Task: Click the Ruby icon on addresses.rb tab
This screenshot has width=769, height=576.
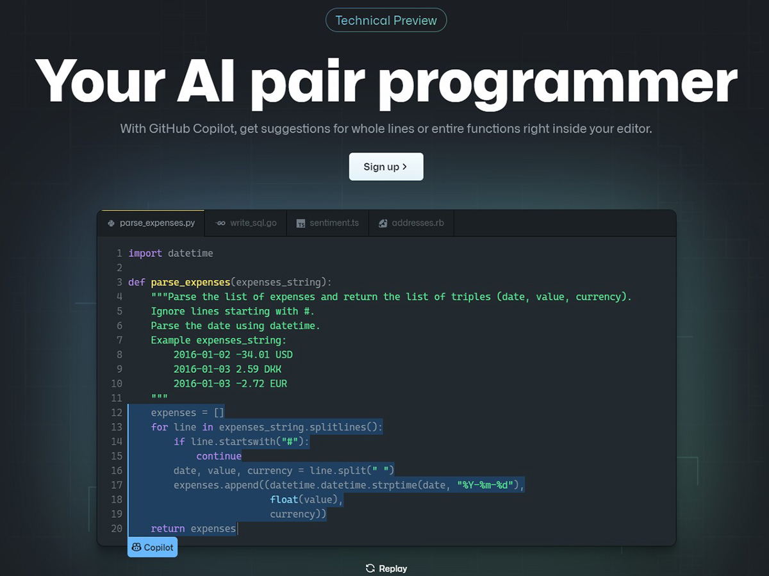Action: [x=383, y=223]
